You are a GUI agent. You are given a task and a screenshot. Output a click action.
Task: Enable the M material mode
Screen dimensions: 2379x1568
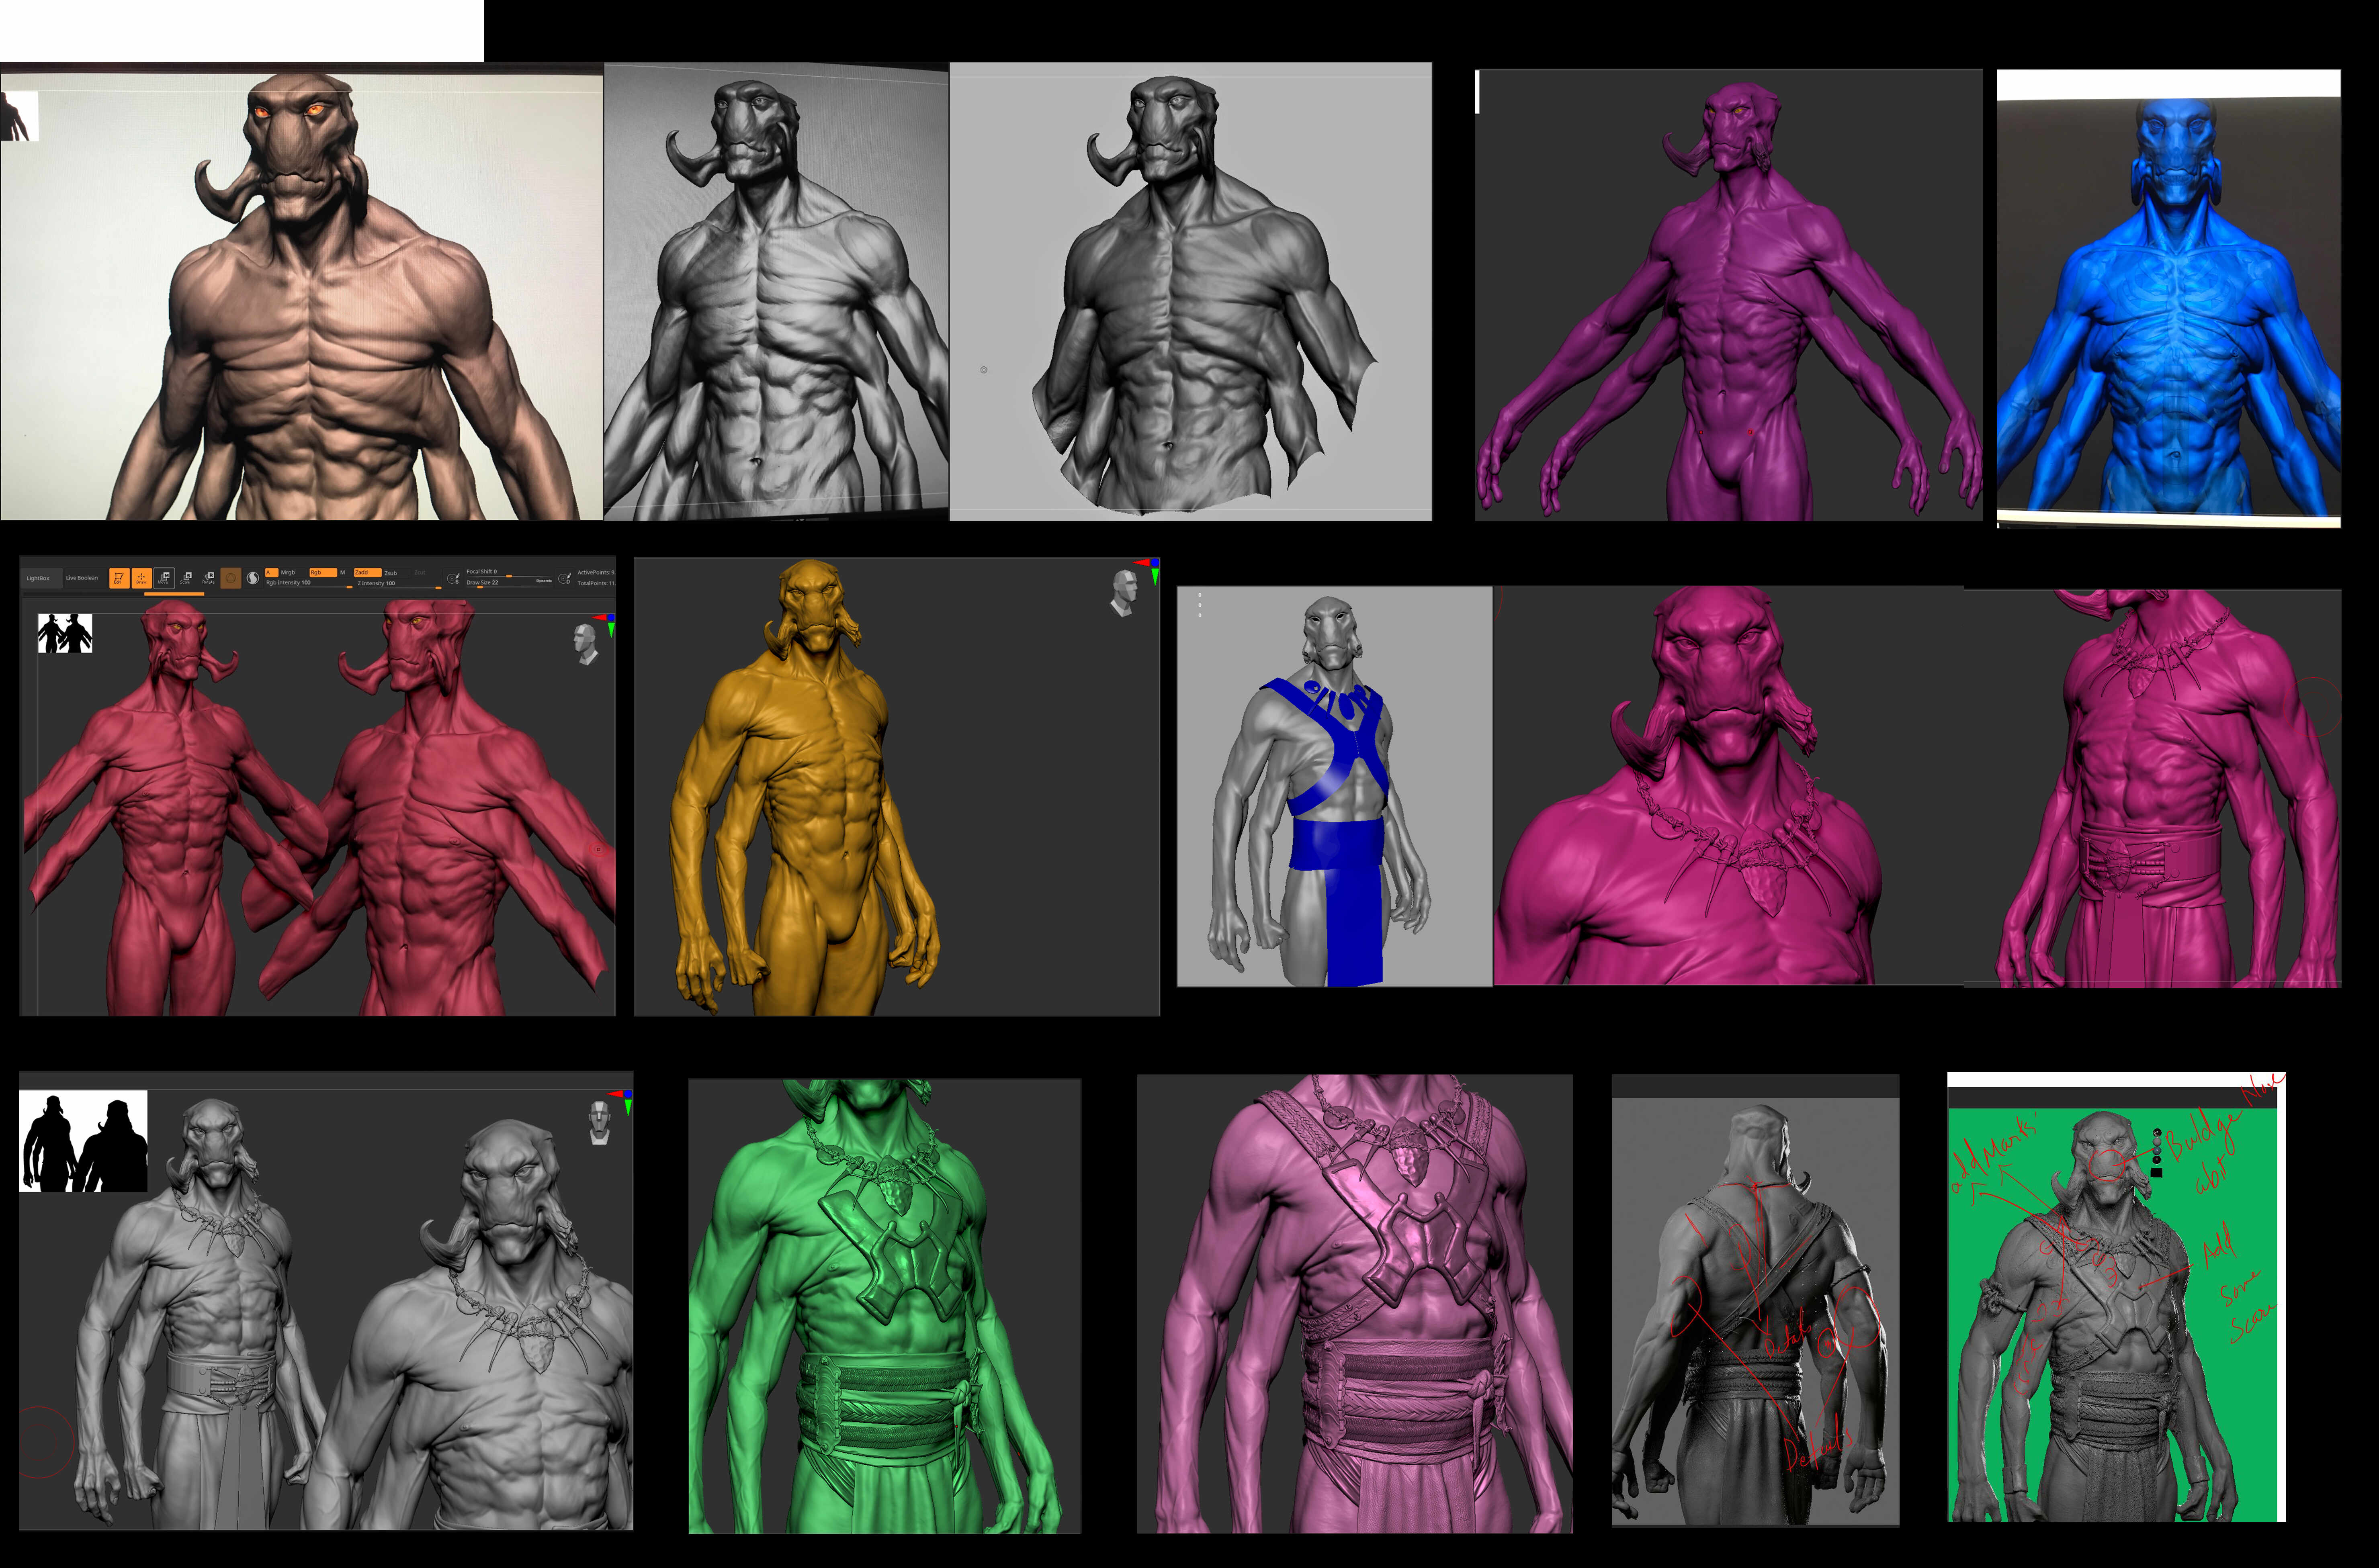pos(343,573)
